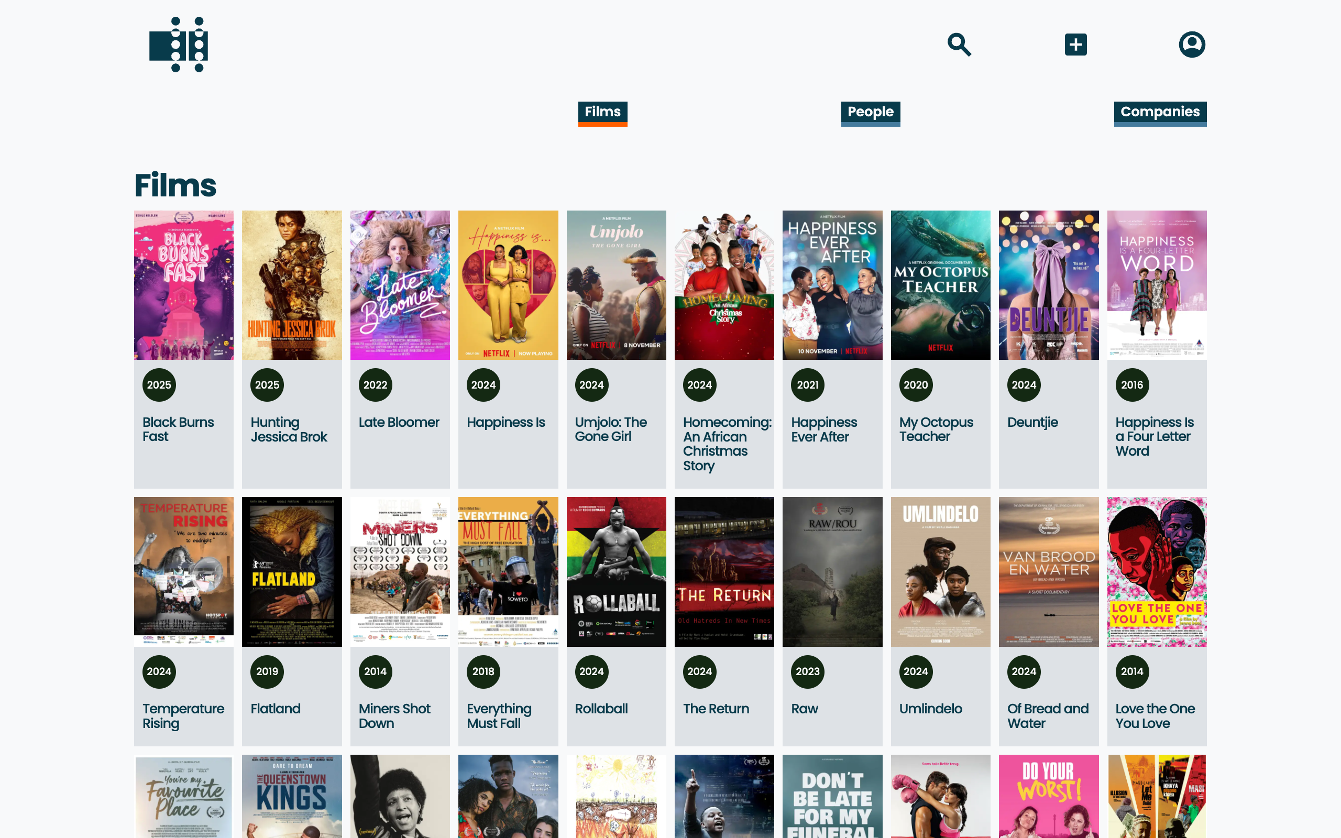The width and height of the screenshot is (1341, 838).
Task: Open the My Octopus Teacher poster
Action: click(940, 285)
